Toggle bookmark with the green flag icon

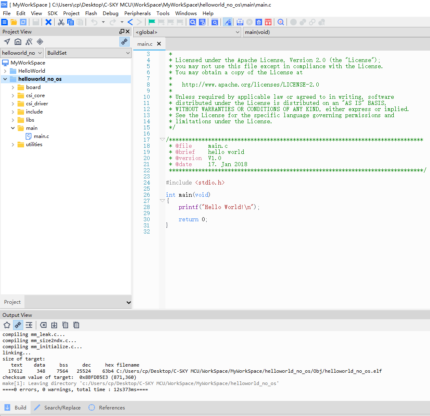point(152,22)
